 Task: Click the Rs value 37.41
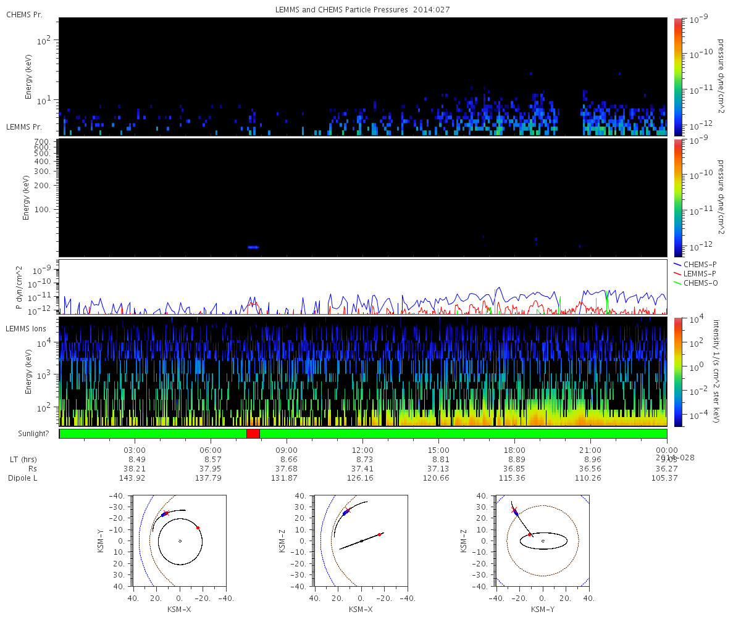click(362, 469)
